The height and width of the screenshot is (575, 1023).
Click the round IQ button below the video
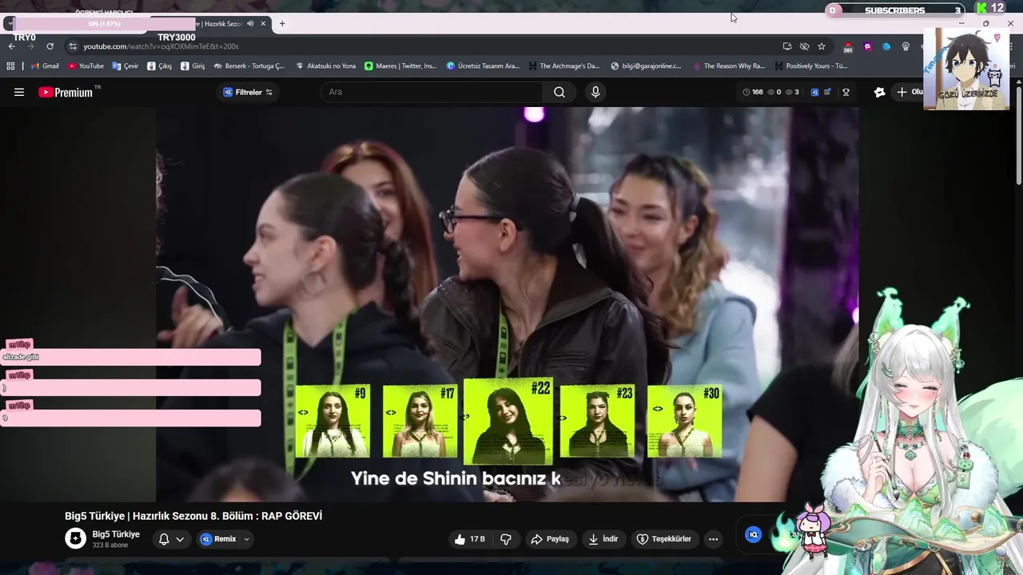coord(753,535)
